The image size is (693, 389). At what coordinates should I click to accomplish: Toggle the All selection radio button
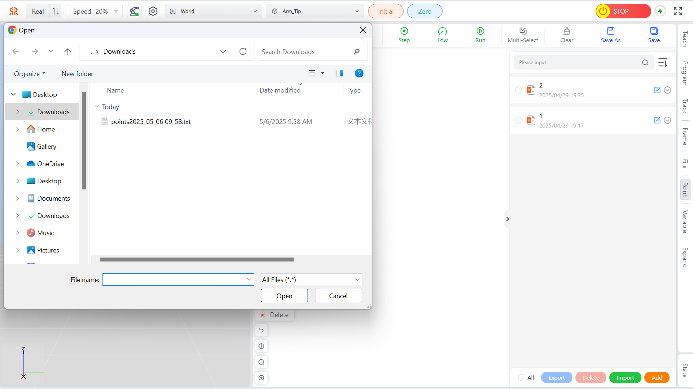pos(521,377)
